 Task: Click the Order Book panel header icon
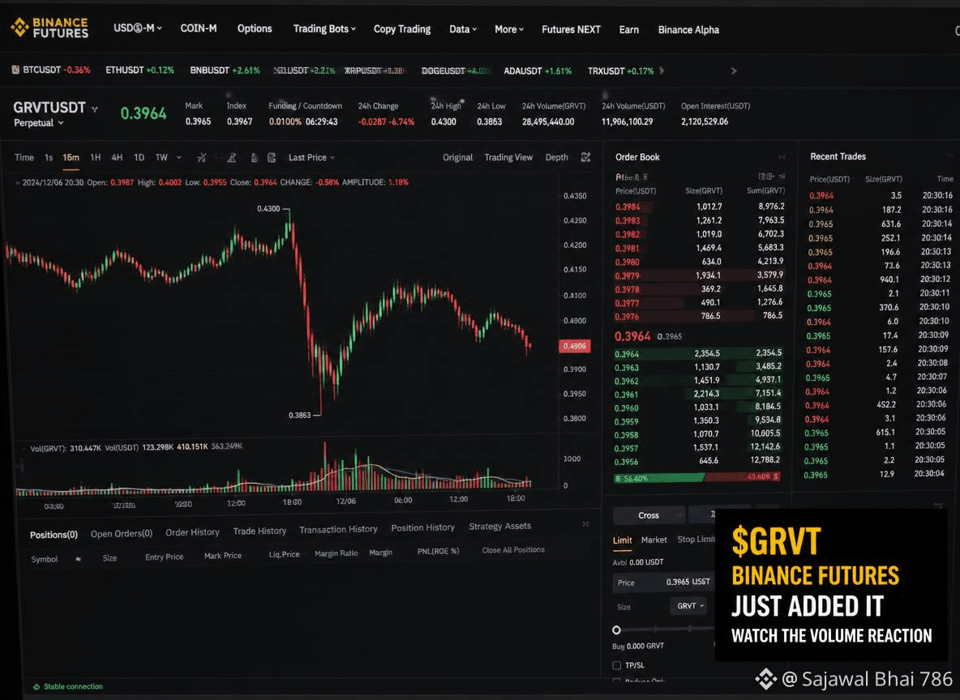coord(782,157)
